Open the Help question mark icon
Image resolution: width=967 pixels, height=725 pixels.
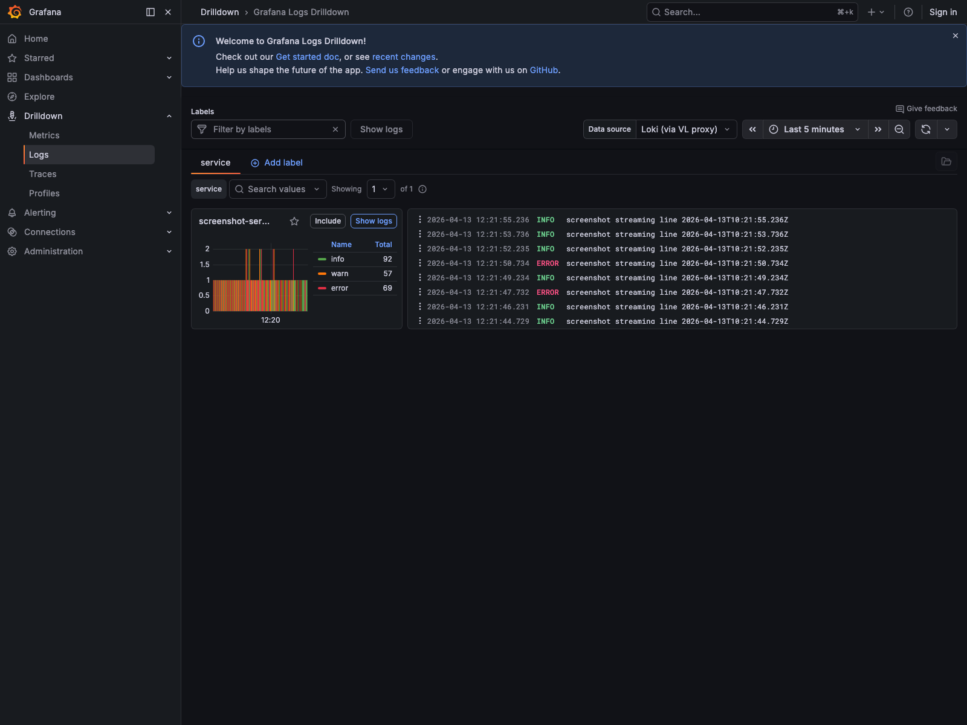pos(908,12)
